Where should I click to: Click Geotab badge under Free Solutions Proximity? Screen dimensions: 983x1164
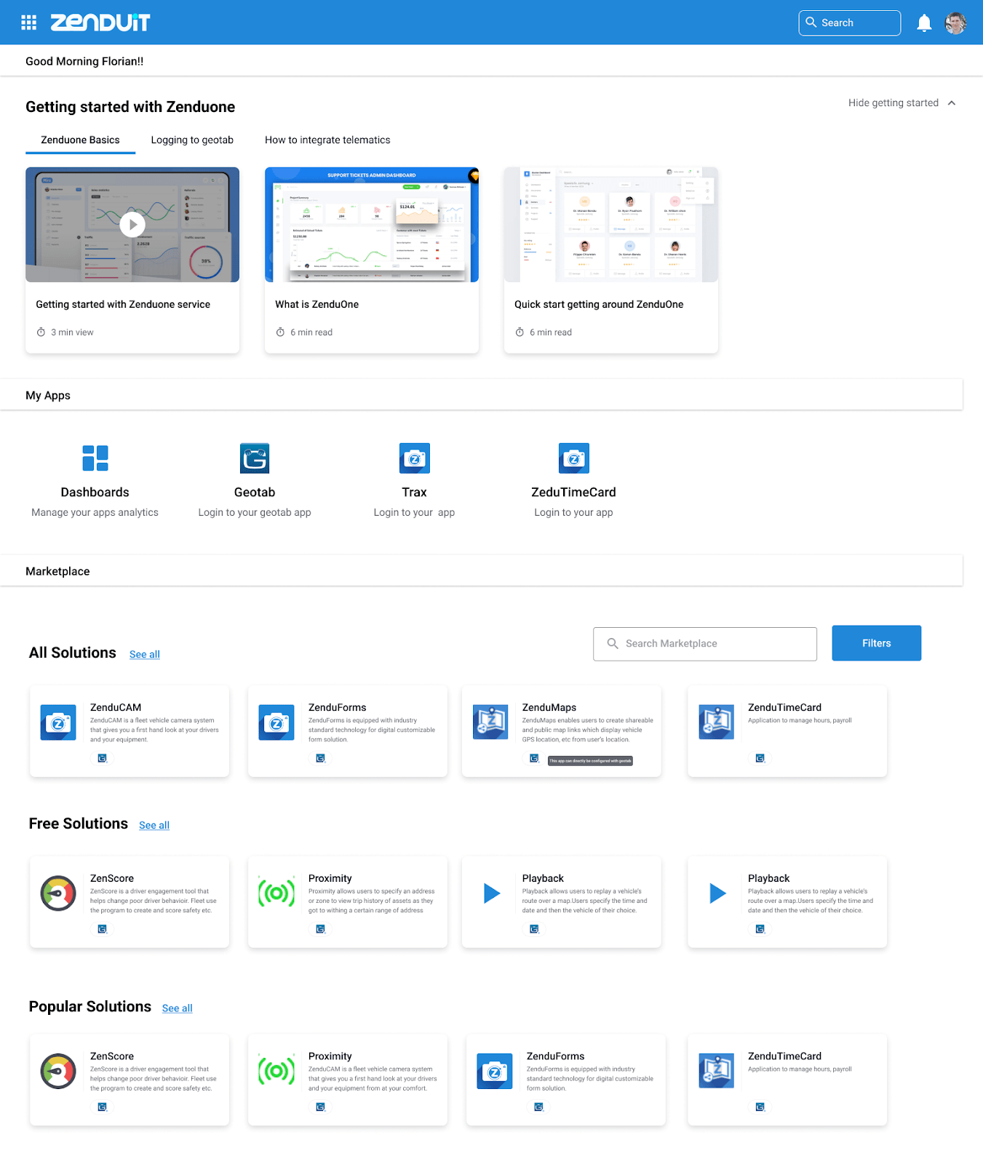tap(320, 929)
